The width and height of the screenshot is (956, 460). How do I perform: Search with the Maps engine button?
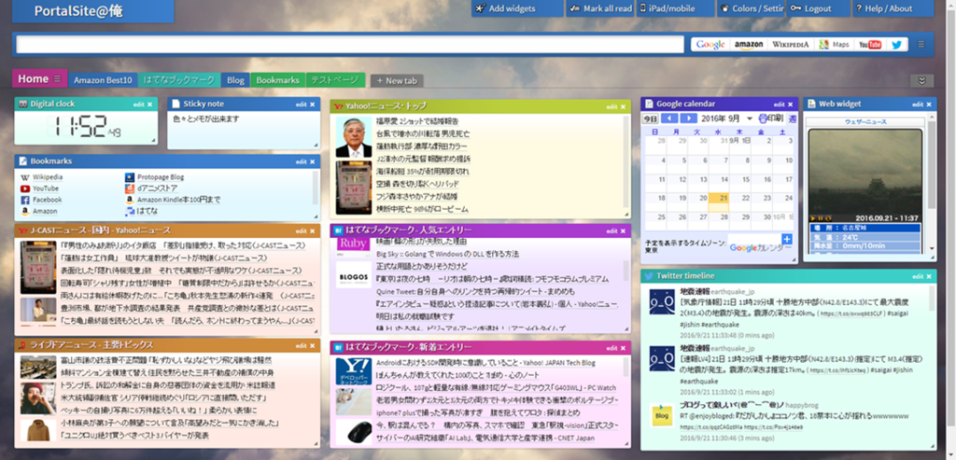click(x=834, y=45)
